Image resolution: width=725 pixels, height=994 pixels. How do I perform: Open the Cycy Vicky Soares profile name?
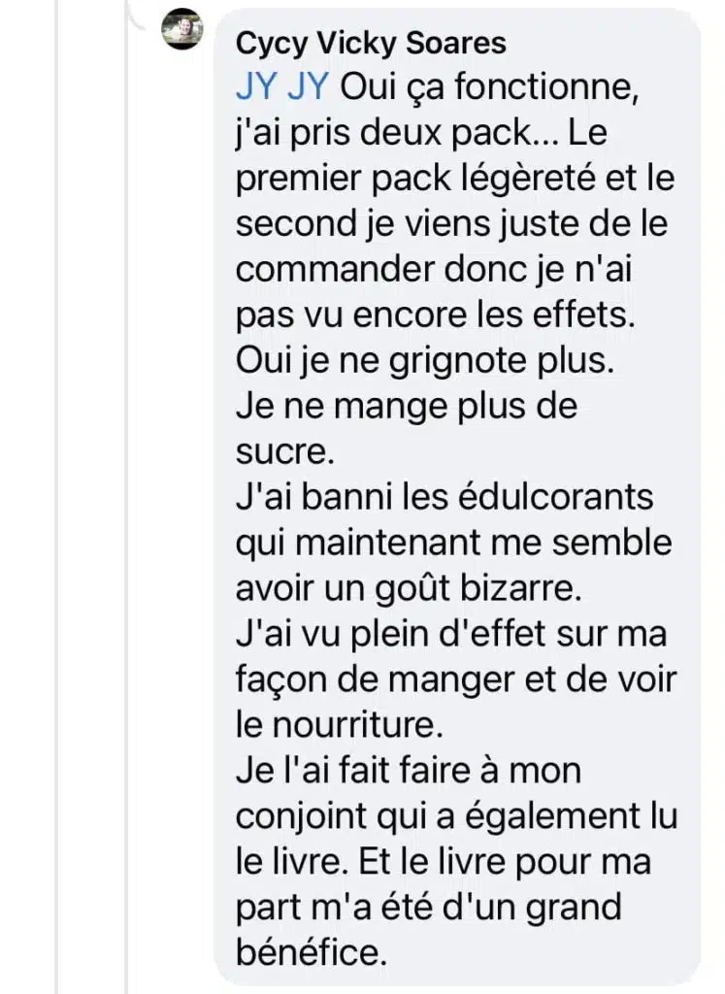[x=371, y=44]
